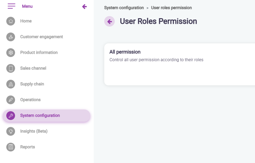Click the hamburger menu icon
This screenshot has width=255, height=163.
[x=12, y=6]
